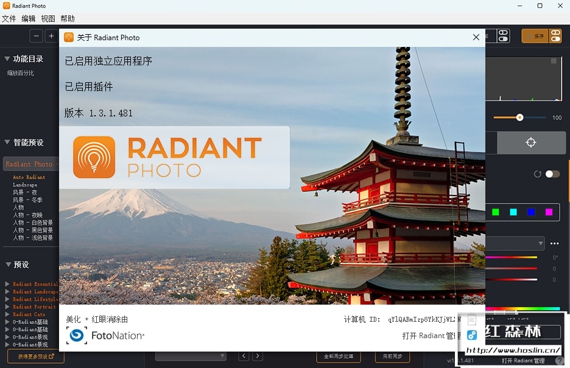
Task: Open the 帮助 menu
Action: tap(68, 18)
